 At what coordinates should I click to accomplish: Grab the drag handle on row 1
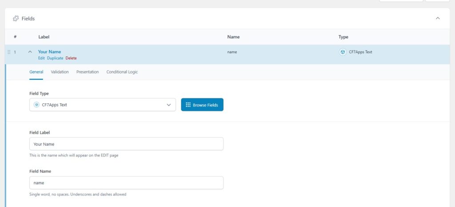9,52
